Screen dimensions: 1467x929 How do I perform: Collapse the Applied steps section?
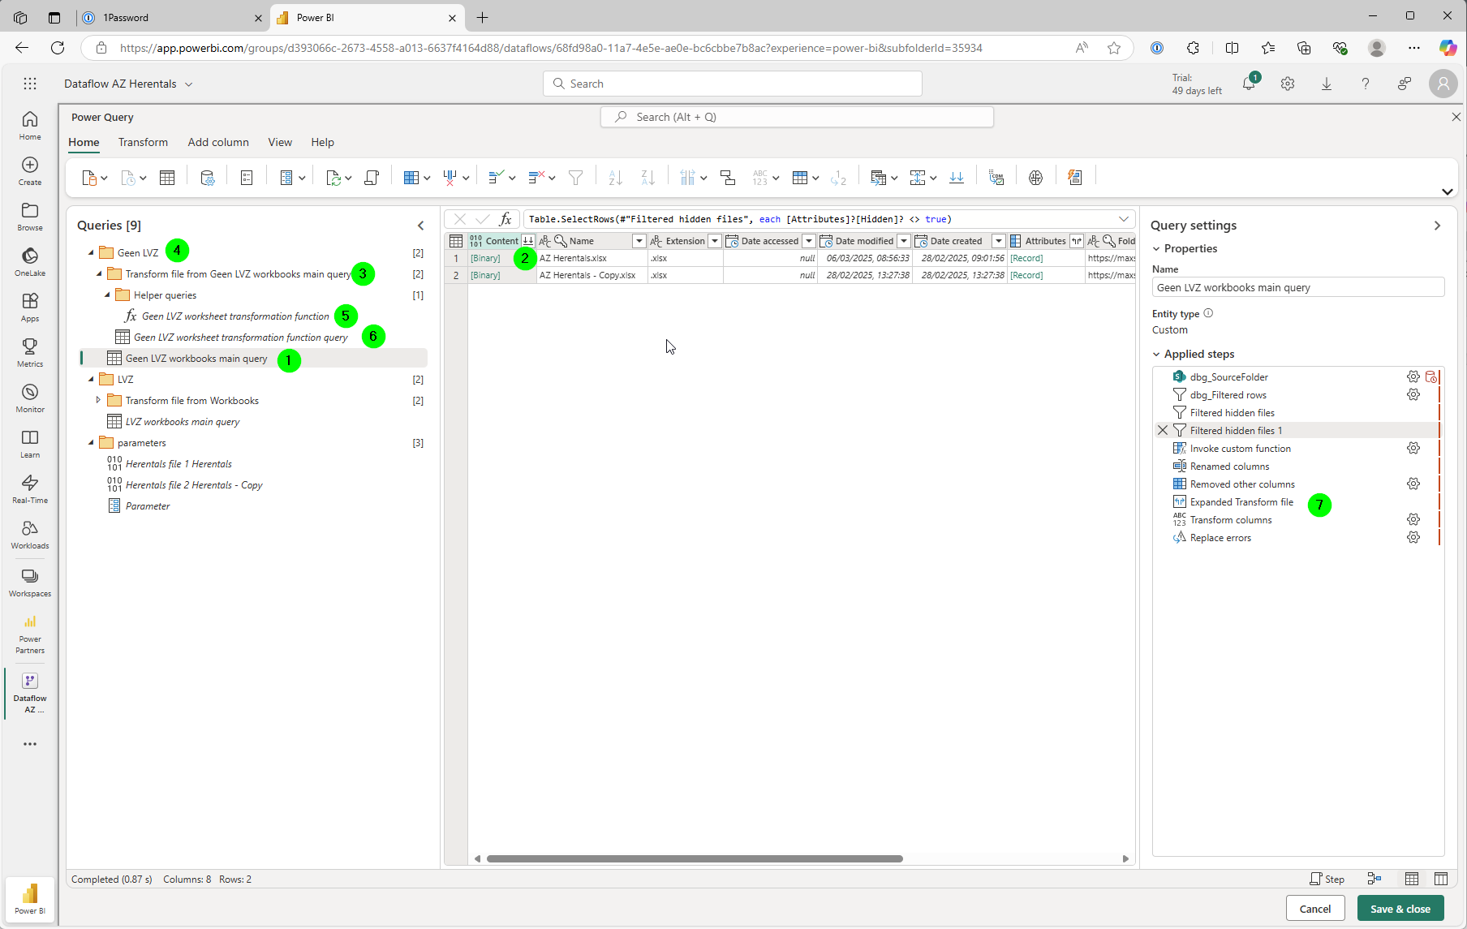click(1156, 355)
